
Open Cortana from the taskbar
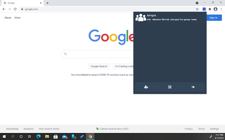point(21,136)
